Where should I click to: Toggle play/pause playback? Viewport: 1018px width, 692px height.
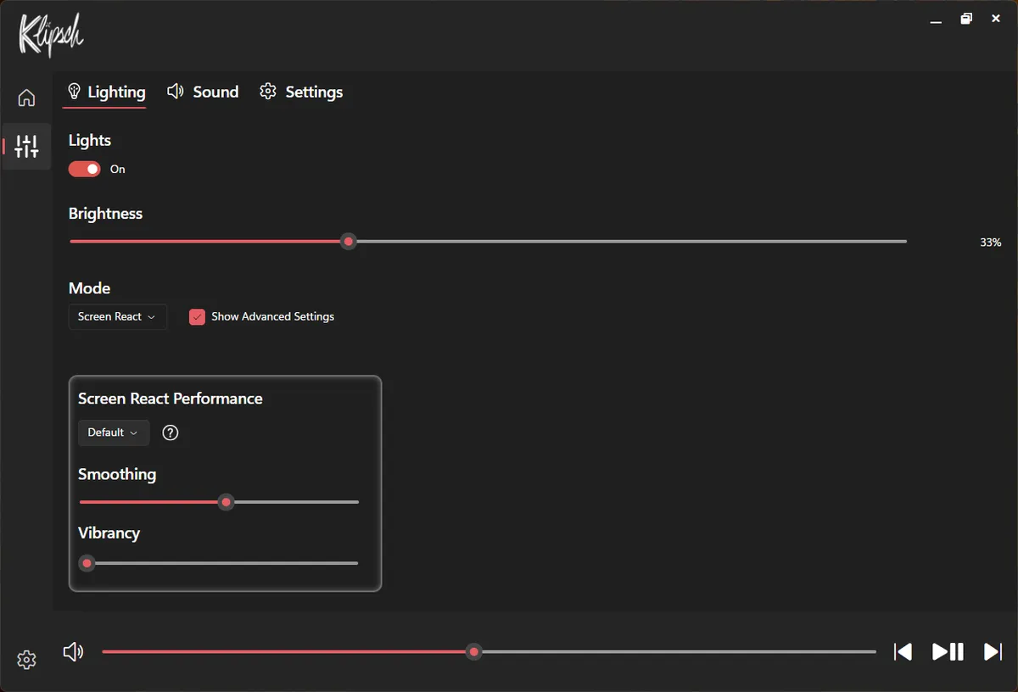pyautogui.click(x=948, y=651)
